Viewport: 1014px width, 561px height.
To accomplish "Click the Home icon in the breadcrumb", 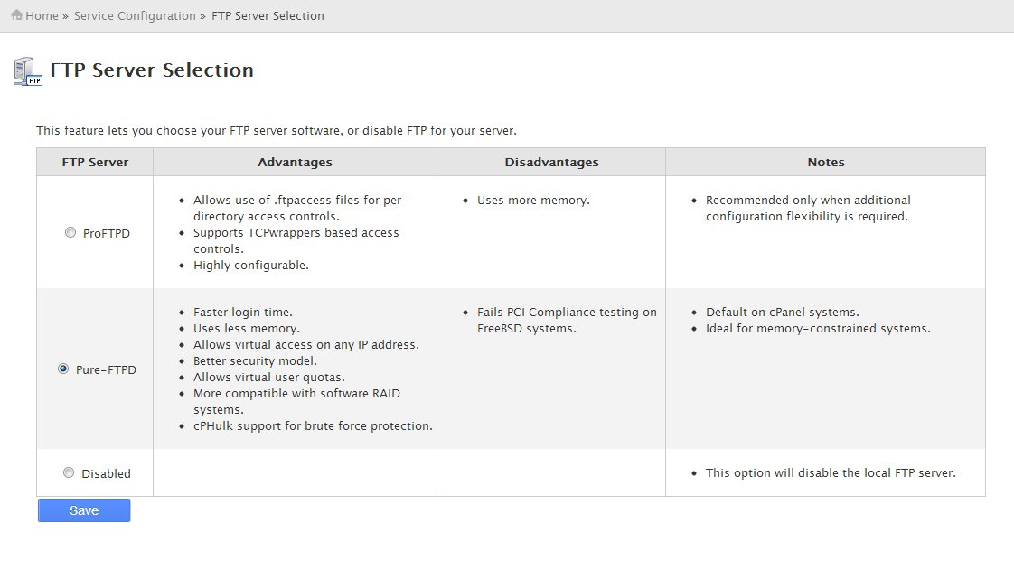I will 17,14.
